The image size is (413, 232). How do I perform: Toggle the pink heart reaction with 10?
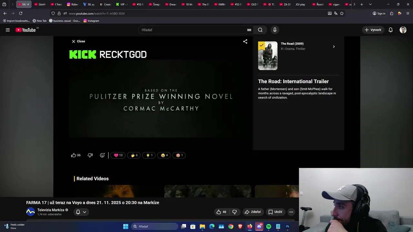pos(118,155)
